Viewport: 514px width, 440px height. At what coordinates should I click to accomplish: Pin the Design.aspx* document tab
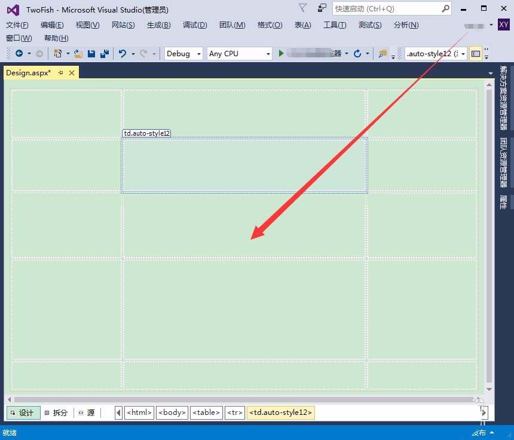click(60, 72)
